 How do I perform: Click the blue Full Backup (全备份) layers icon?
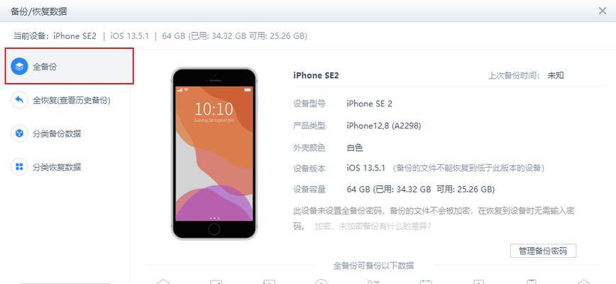(x=19, y=66)
